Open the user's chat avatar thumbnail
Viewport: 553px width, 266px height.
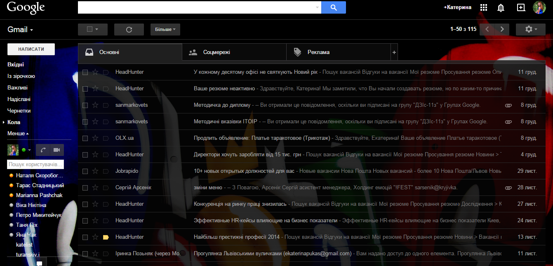pyautogui.click(x=13, y=150)
